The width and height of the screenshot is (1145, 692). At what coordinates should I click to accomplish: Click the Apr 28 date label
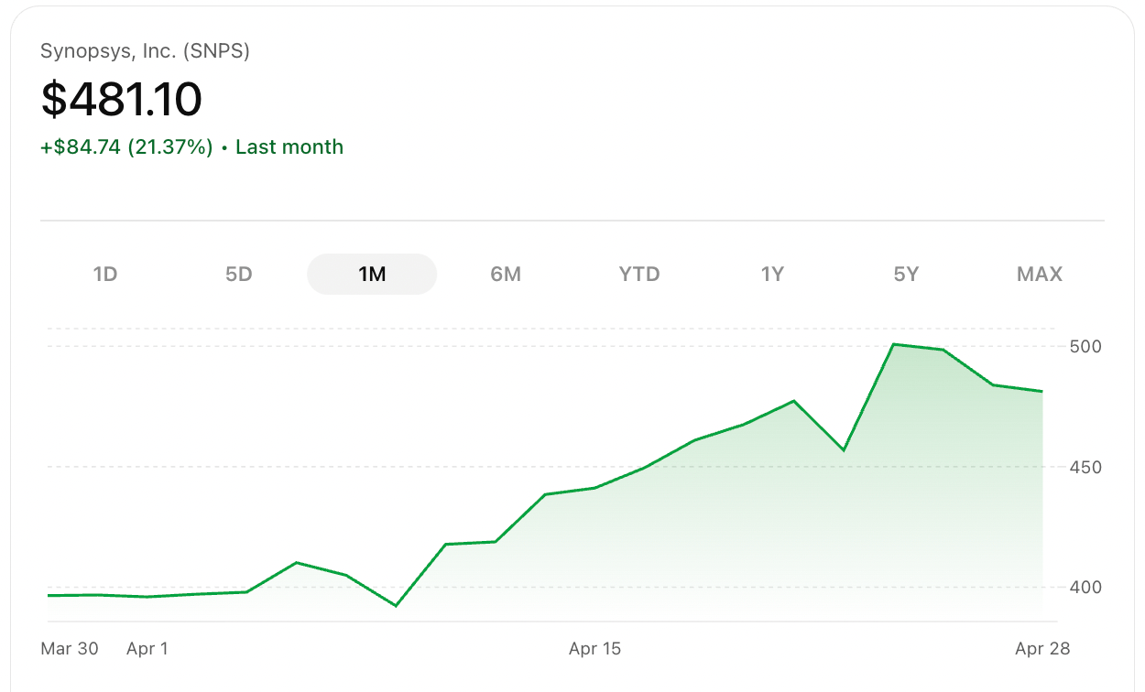tap(1042, 649)
